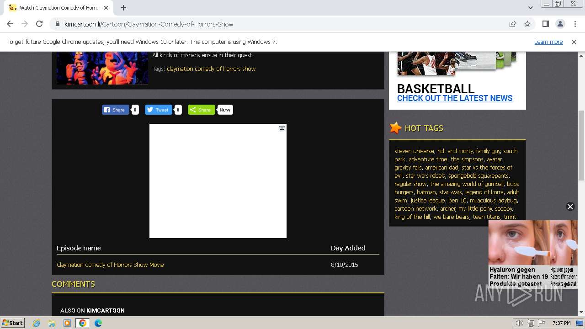Open Chrome's three-dot menu
585x329 pixels.
tap(574, 24)
